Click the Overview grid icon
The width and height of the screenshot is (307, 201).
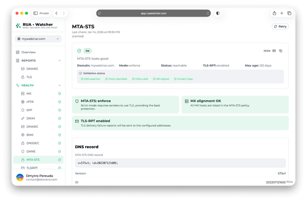click(x=18, y=52)
